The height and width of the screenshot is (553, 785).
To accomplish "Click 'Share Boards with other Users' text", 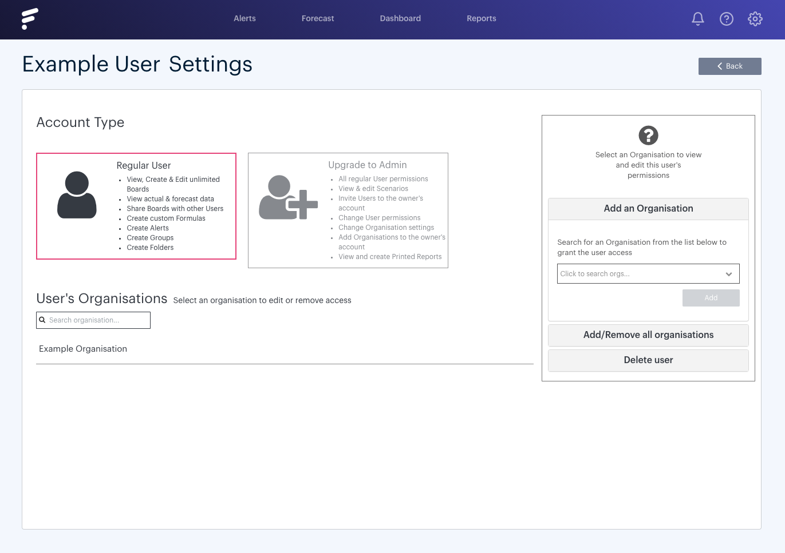I will coord(175,209).
